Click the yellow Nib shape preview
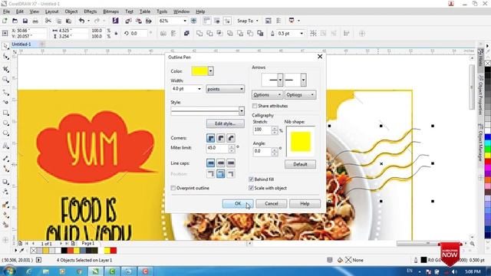 point(301,142)
